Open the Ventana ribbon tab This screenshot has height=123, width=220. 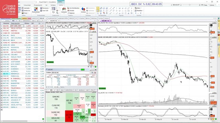tap(53, 5)
